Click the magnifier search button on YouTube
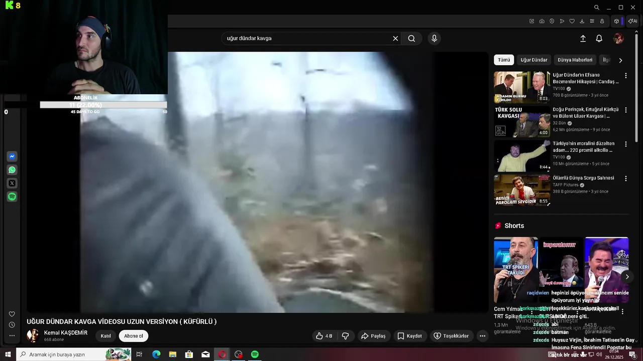Viewport: 643px width, 361px height. pos(411,39)
